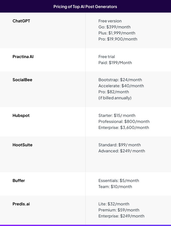
Task: Select Hubspot Enterprise $3,600/month price
Action: click(x=124, y=128)
